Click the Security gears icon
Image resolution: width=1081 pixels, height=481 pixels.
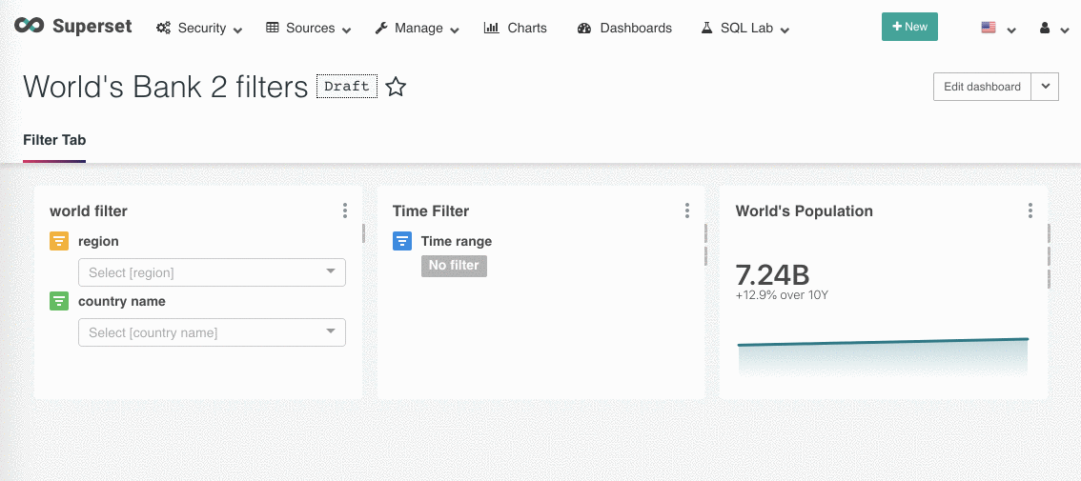(x=163, y=29)
